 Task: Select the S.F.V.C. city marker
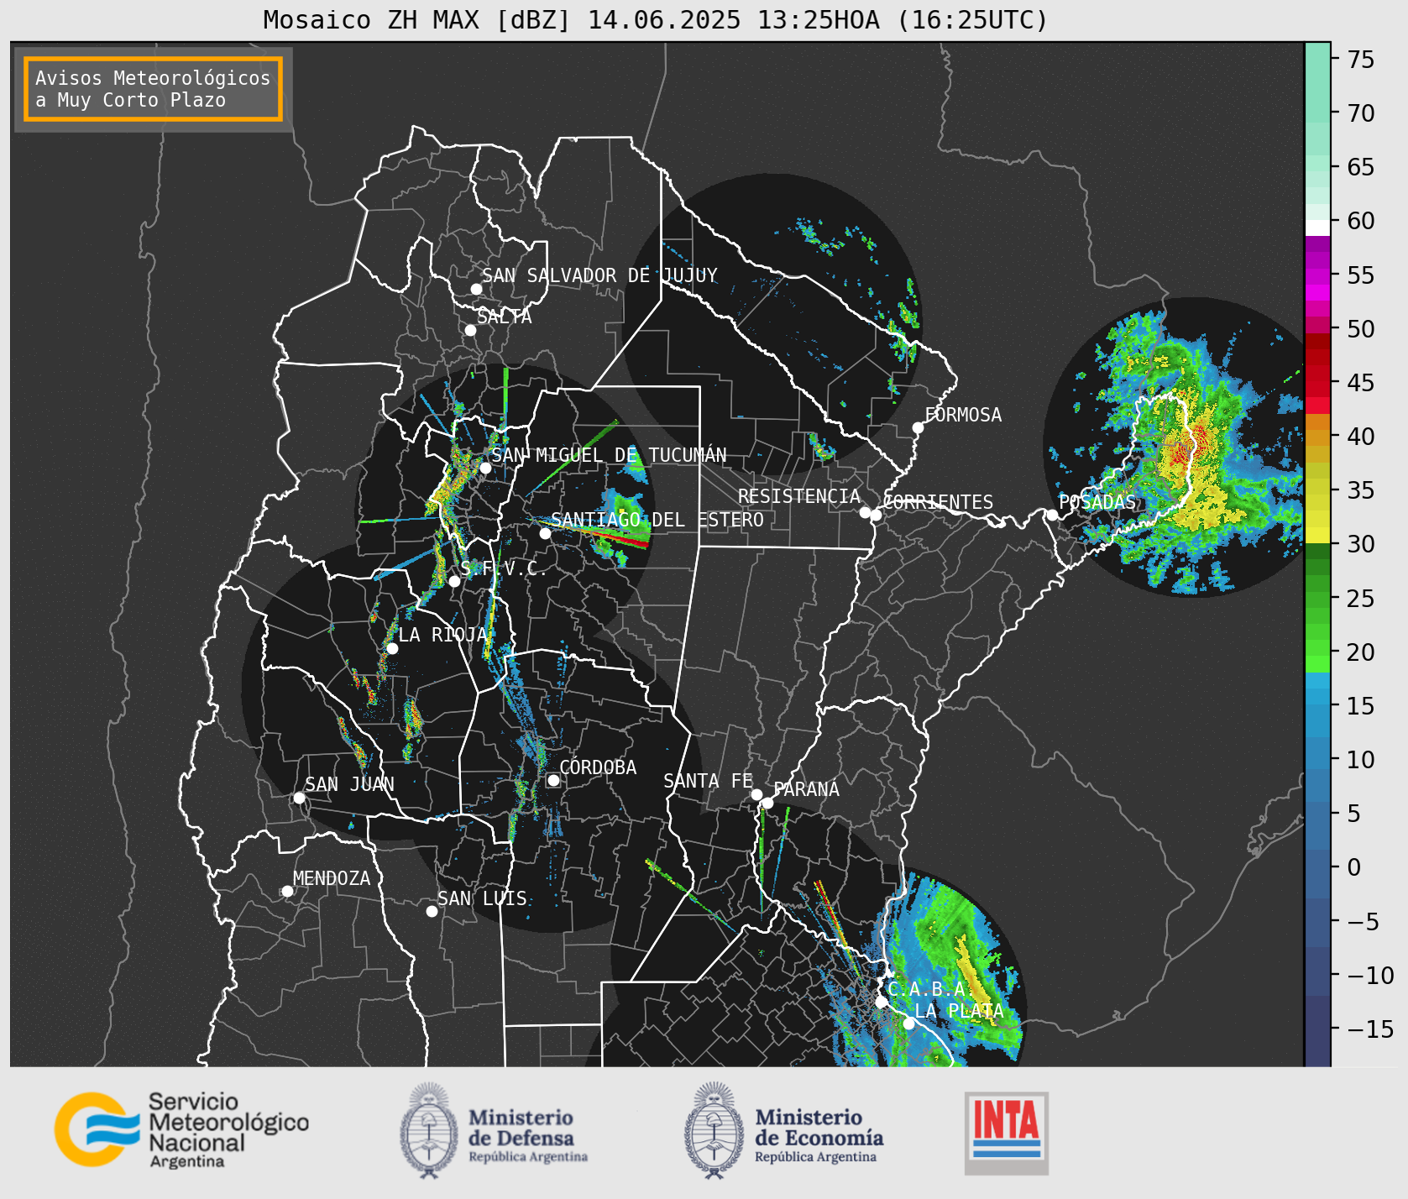(454, 581)
